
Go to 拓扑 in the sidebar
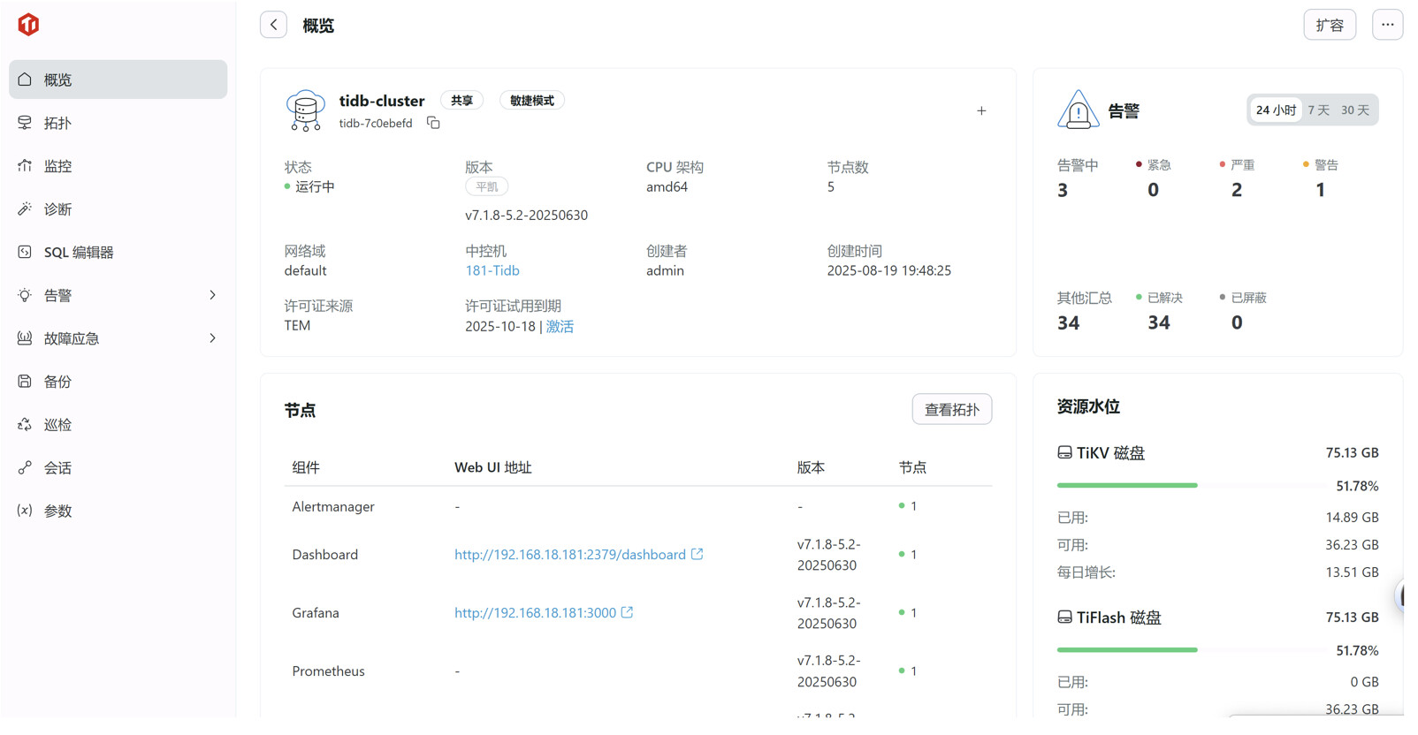pos(57,123)
